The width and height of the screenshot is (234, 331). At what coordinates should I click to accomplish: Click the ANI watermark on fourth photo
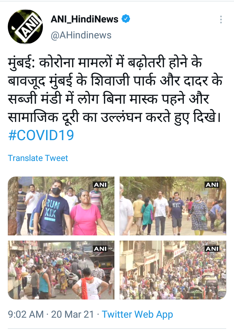(x=212, y=249)
